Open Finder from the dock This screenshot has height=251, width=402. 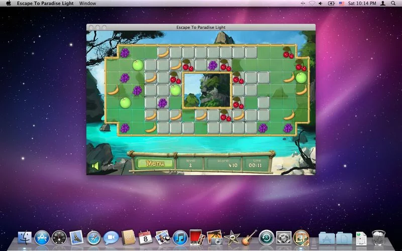point(25,237)
